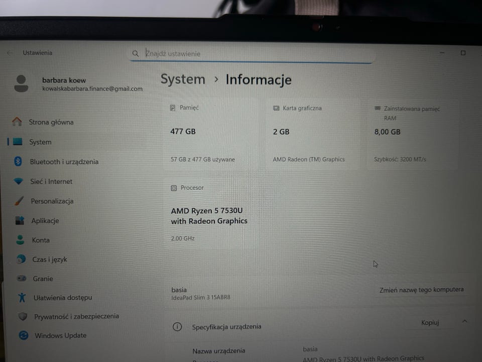Open account email kowalskabarbara.finance@gmail.com
Viewport: 482px width, 362px height.
tap(92, 88)
